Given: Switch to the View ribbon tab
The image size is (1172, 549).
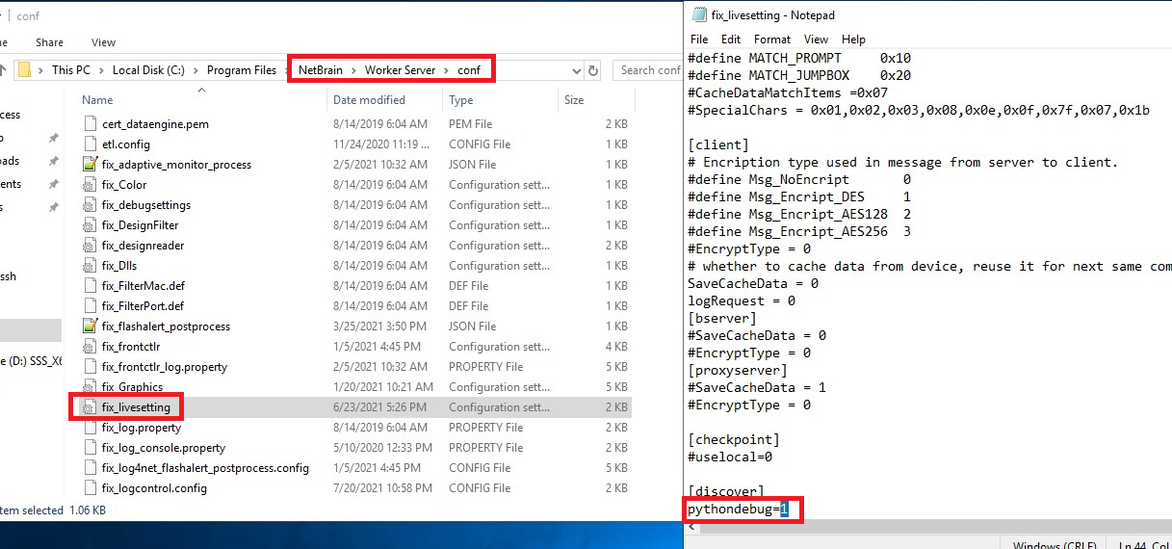Looking at the screenshot, I should click(x=103, y=42).
